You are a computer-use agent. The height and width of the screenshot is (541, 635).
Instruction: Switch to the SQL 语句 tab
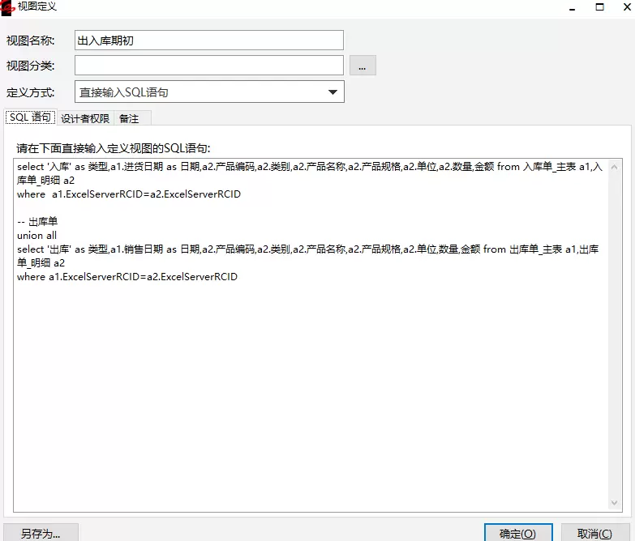(30, 117)
